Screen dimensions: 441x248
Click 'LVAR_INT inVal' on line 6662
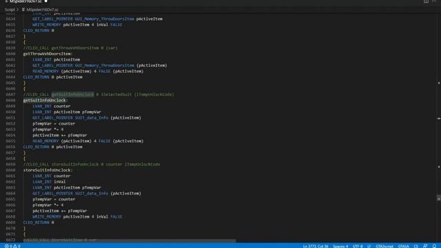click(49, 182)
